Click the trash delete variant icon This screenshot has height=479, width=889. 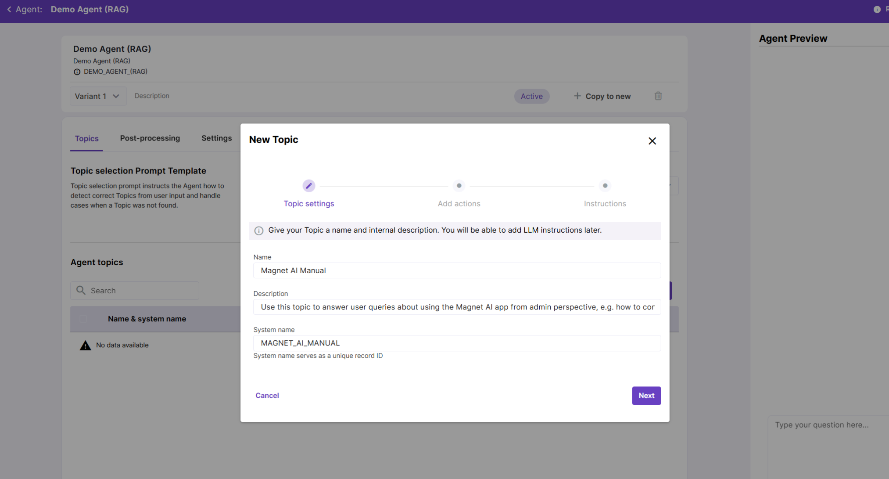658,96
